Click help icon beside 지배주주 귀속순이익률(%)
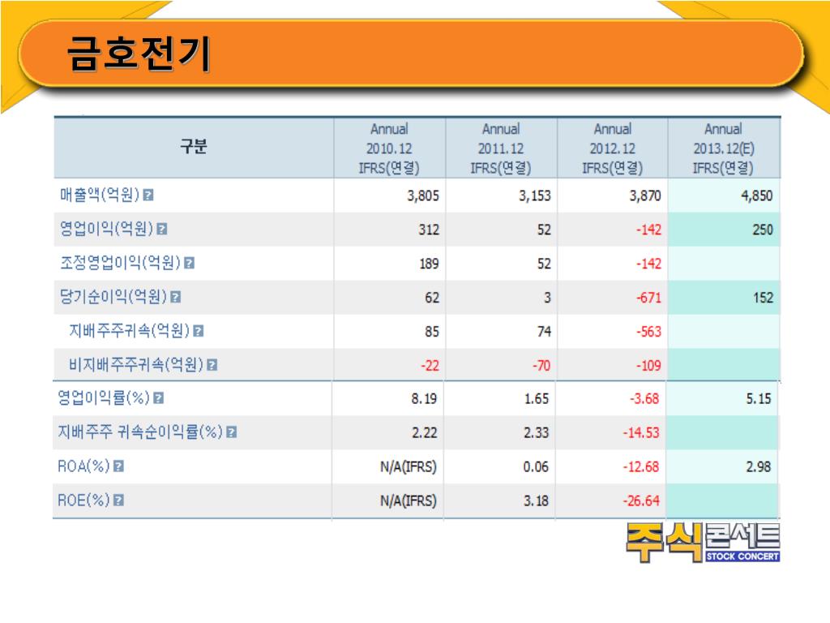Image resolution: width=830 pixels, height=623 pixels. (231, 432)
